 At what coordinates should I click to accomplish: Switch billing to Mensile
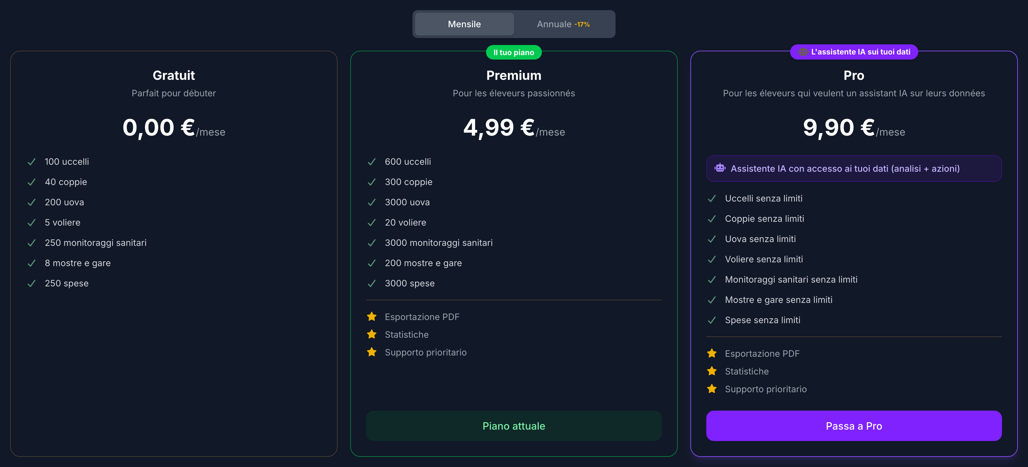(464, 24)
